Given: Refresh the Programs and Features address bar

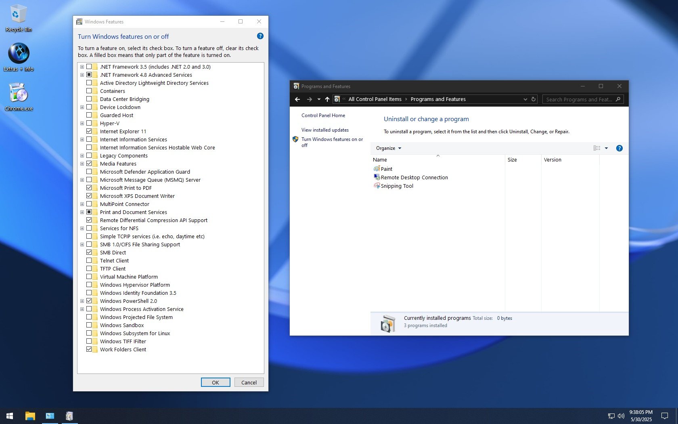Looking at the screenshot, I should pos(534,99).
